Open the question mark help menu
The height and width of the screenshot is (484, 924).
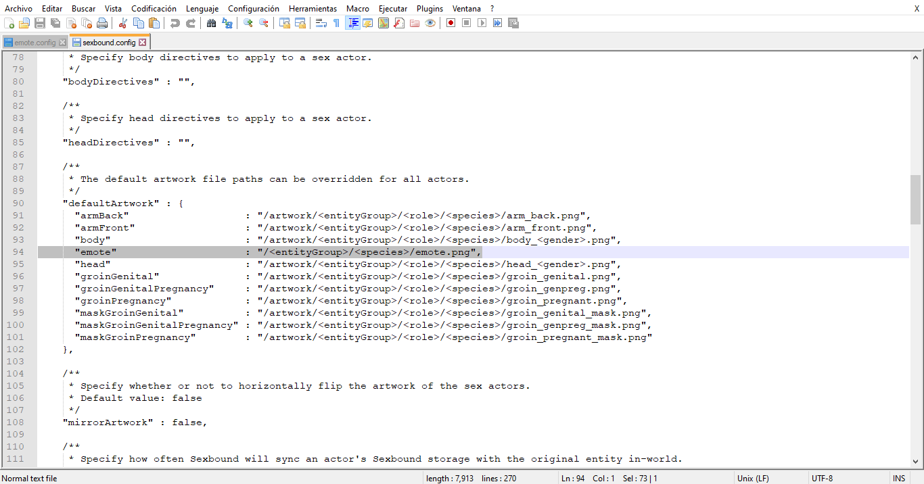pos(492,8)
